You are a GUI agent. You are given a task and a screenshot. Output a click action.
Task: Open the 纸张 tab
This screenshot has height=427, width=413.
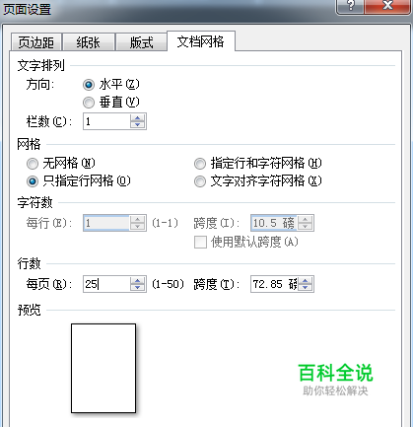pos(89,42)
